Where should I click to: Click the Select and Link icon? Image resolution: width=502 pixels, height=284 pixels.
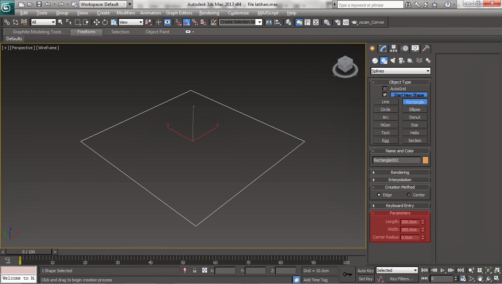click(x=7, y=22)
